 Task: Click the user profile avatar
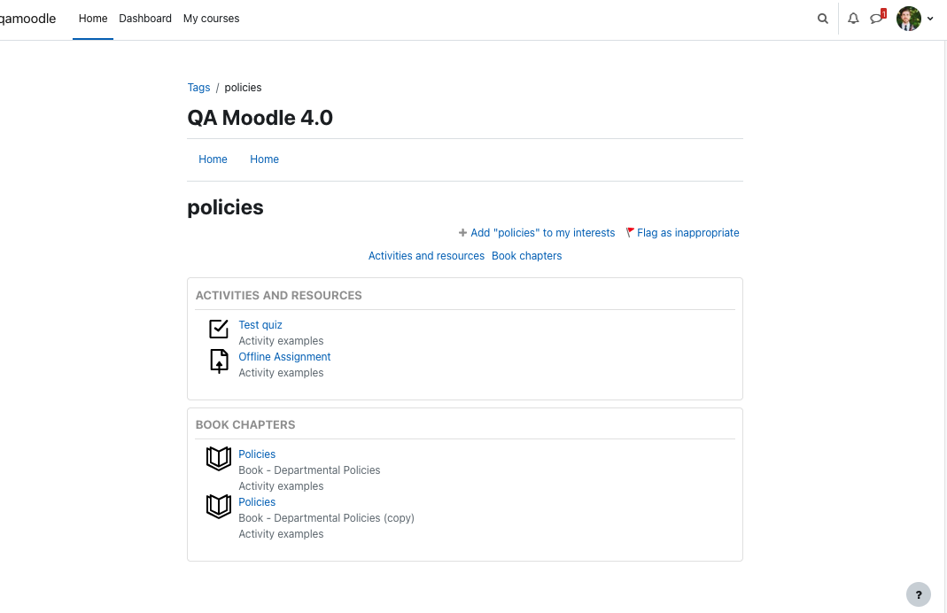click(908, 19)
